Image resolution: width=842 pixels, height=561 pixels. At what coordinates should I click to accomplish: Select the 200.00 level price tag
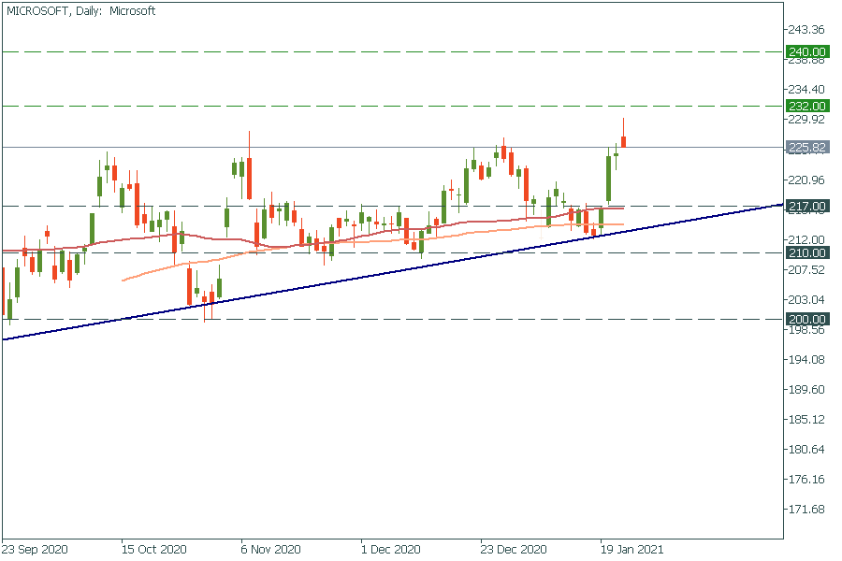pos(806,319)
